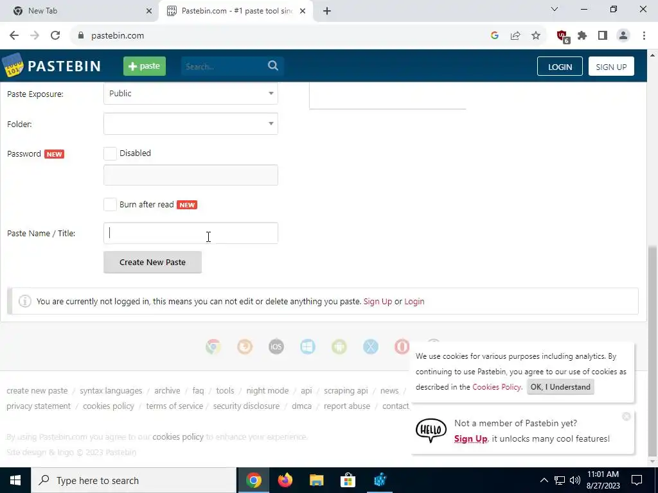The height and width of the screenshot is (493, 658).
Task: Enable the Password checkbox
Action: pos(110,153)
